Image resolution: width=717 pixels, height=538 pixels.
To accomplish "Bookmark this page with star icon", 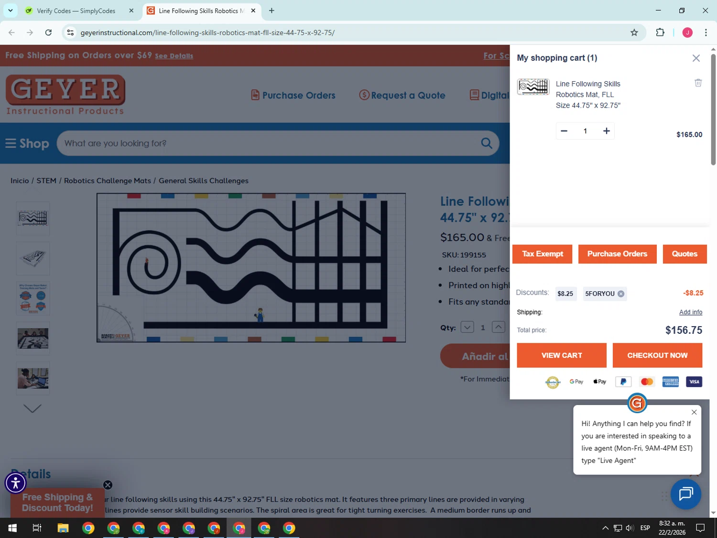I will coord(634,33).
